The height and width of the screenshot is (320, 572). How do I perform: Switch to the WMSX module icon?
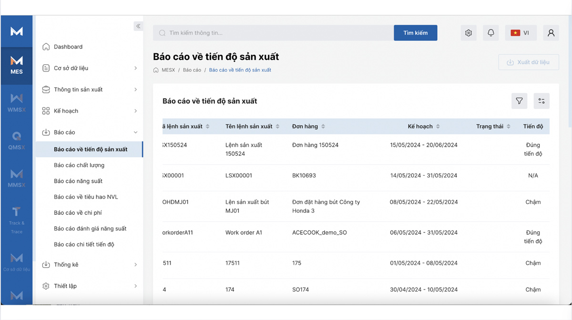(x=17, y=103)
